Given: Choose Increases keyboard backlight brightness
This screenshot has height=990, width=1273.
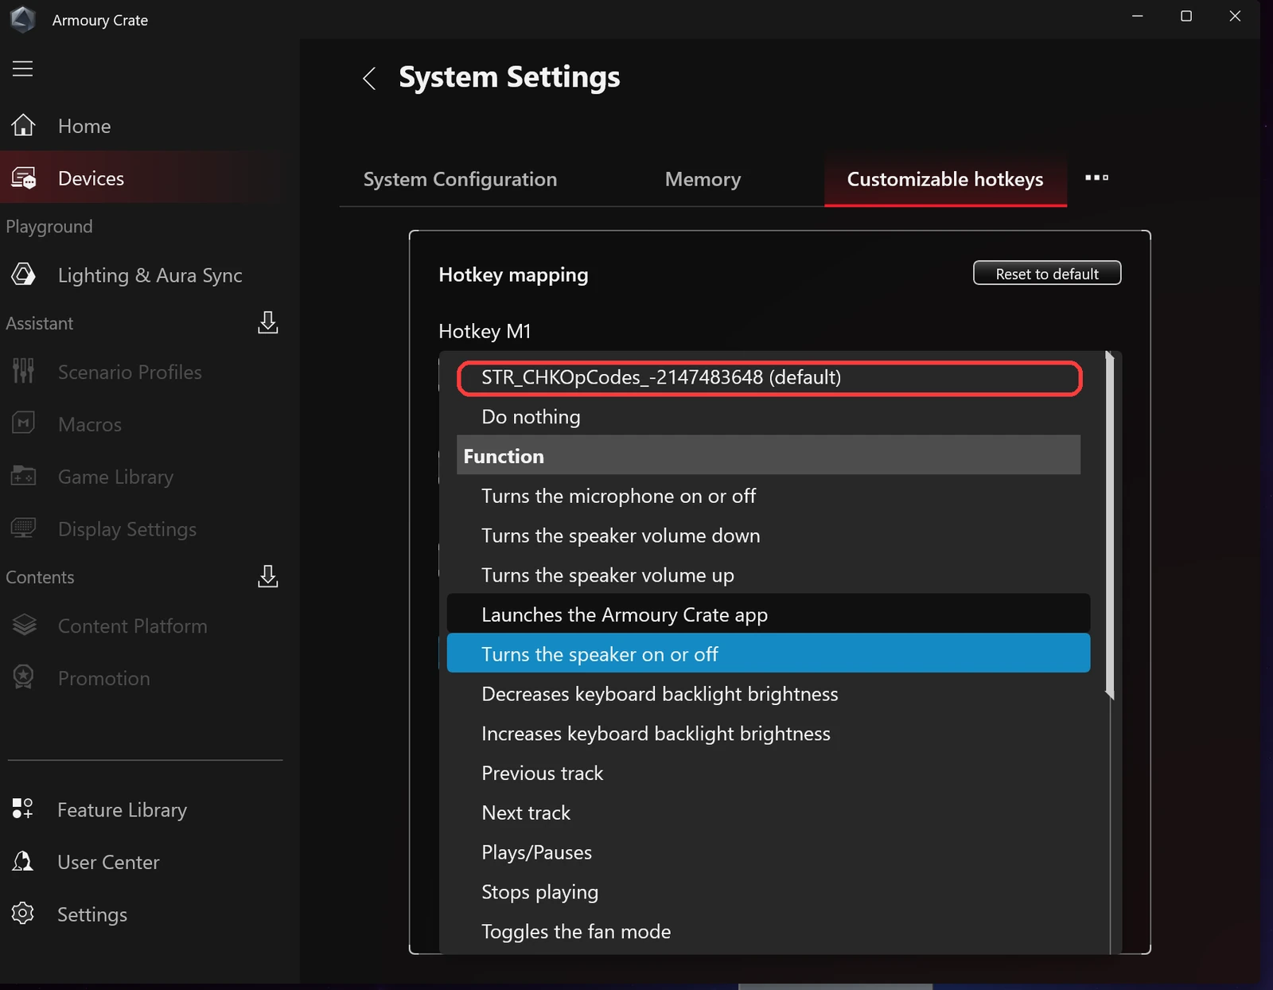Looking at the screenshot, I should click(769, 734).
